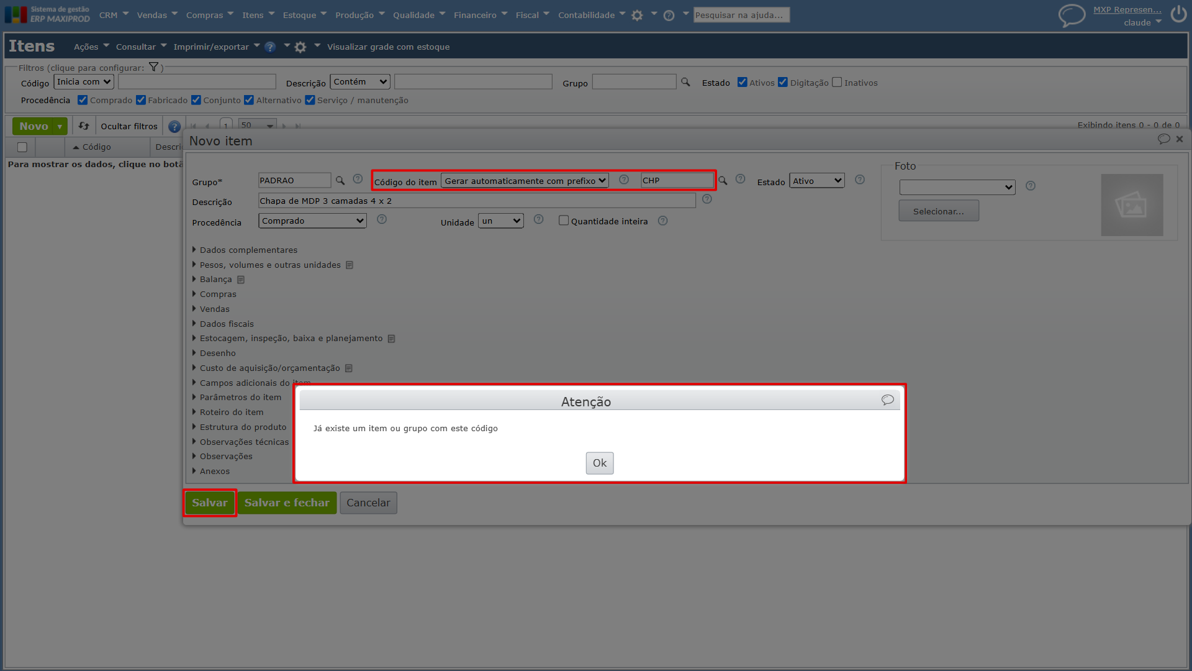Open the filter funnel configuration icon
The height and width of the screenshot is (671, 1192).
coord(153,67)
